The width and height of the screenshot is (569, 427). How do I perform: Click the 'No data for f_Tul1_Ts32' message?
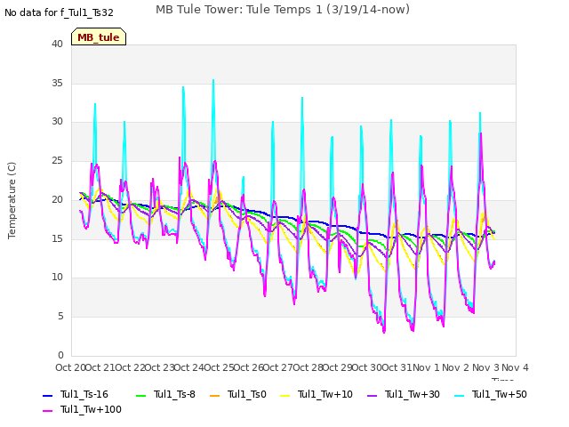[59, 12]
